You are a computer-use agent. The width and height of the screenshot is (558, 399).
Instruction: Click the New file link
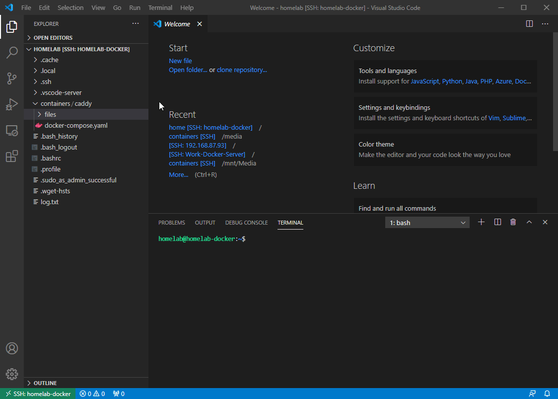[x=180, y=61]
